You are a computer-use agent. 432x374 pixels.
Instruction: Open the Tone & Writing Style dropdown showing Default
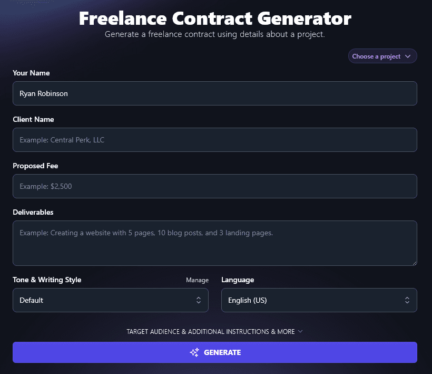pyautogui.click(x=111, y=300)
